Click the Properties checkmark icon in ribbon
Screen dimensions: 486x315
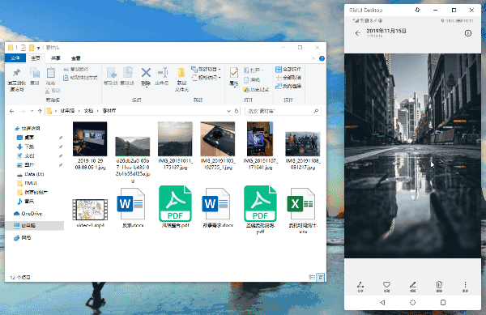click(234, 74)
